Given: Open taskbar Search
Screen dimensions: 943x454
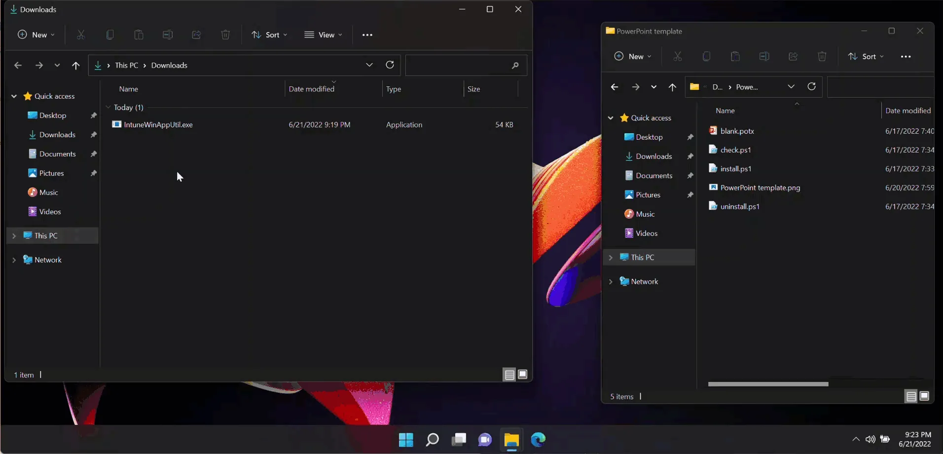Looking at the screenshot, I should (432, 439).
